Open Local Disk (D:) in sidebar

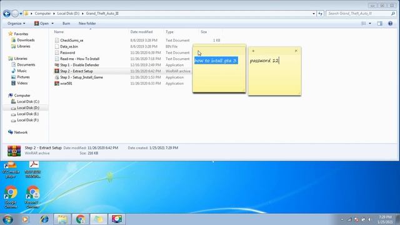point(28,107)
